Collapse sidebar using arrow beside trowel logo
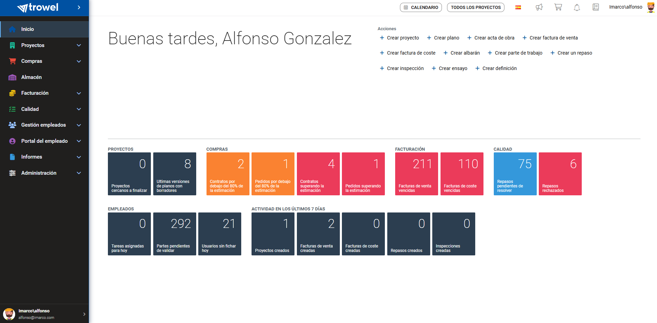Viewport: 657px width, 323px height. [79, 7]
